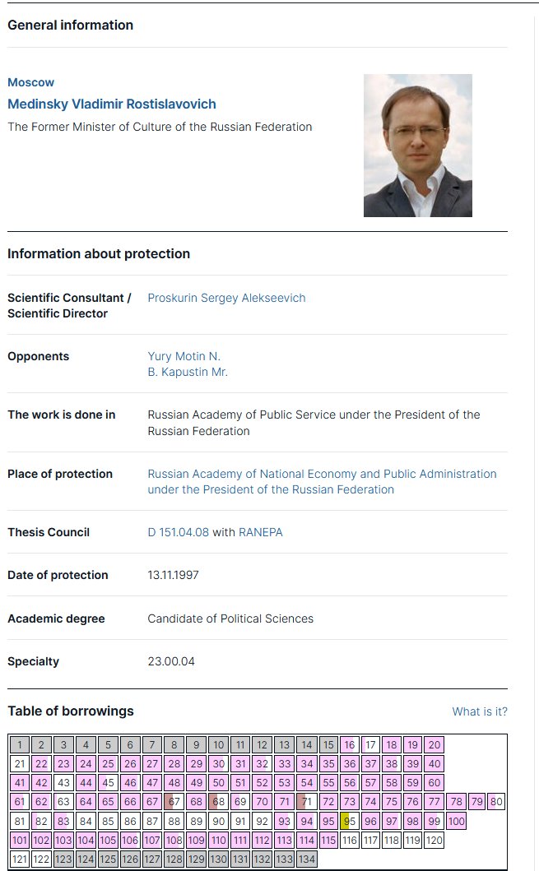The image size is (539, 871).
Task: Click the What is it? link
Action: coord(480,711)
